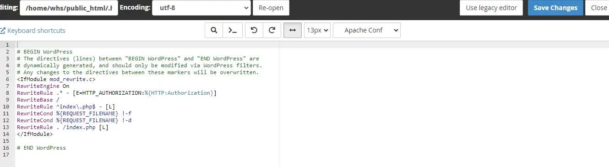Click the Close button
This screenshot has height=167, width=609.
(x=598, y=8)
